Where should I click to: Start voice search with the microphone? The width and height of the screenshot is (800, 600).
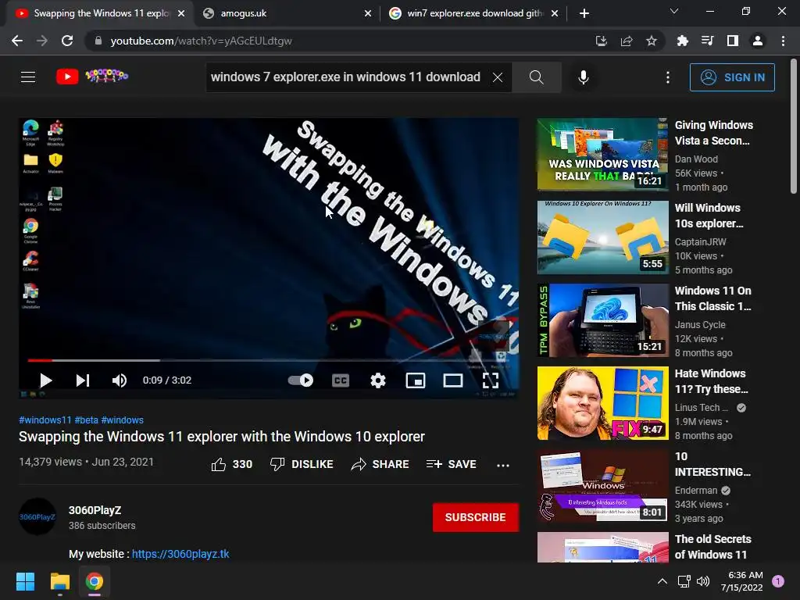click(x=584, y=77)
